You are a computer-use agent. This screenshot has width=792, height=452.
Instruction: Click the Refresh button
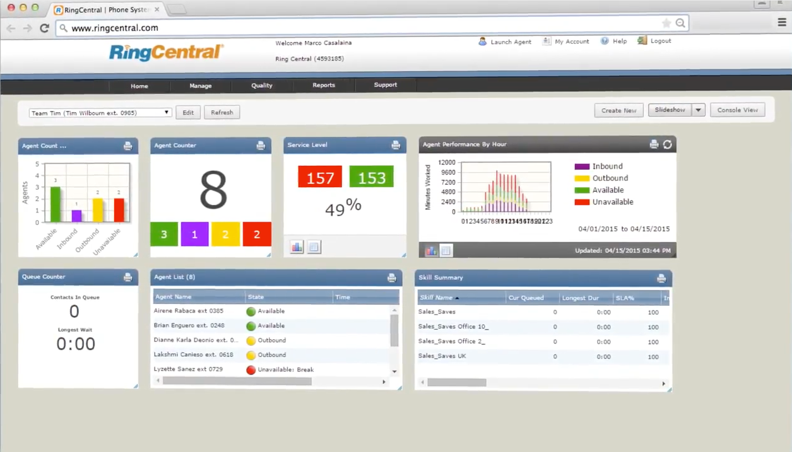pos(222,112)
